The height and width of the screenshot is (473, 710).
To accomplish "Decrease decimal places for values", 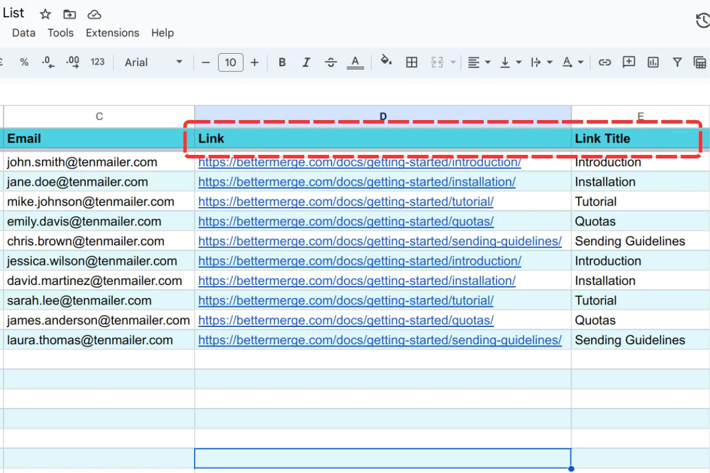I will (x=47, y=62).
